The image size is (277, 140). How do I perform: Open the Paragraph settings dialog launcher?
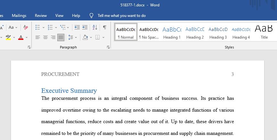(108, 47)
